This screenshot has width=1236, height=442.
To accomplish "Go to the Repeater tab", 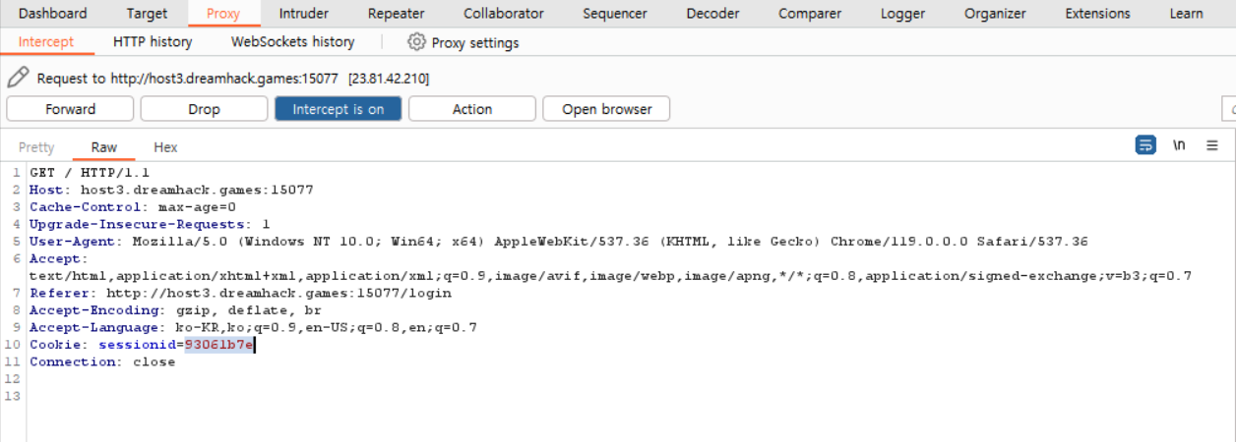I will (397, 14).
